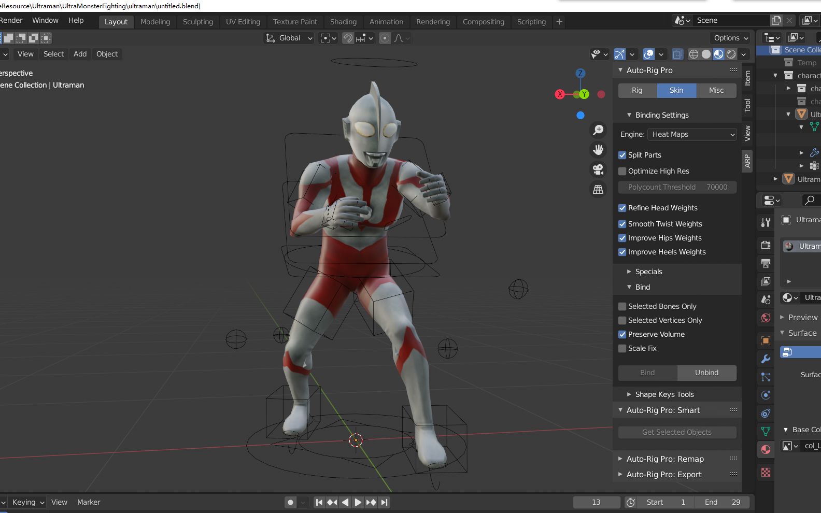Enable the Optimize High Res checkbox

(622, 171)
